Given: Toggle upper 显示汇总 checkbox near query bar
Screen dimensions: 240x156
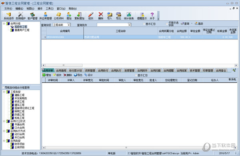Looking at the screenshot, I should click(144, 24).
